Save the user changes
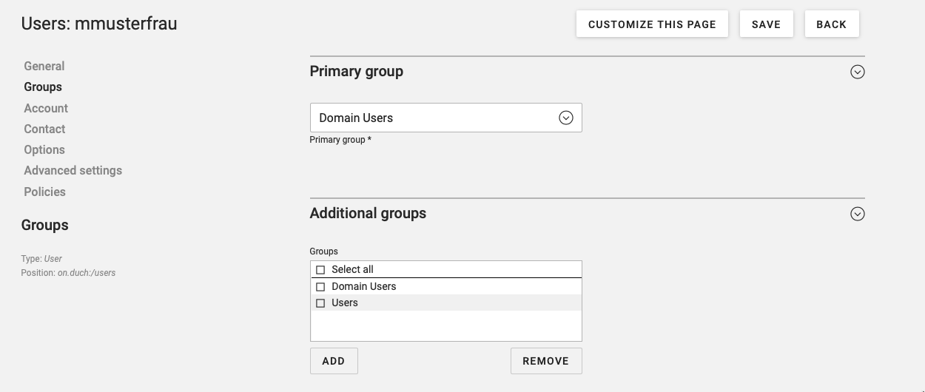 pyautogui.click(x=766, y=24)
